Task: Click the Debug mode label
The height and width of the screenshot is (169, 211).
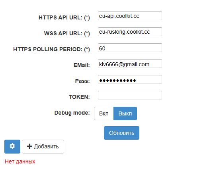Action: click(x=72, y=113)
